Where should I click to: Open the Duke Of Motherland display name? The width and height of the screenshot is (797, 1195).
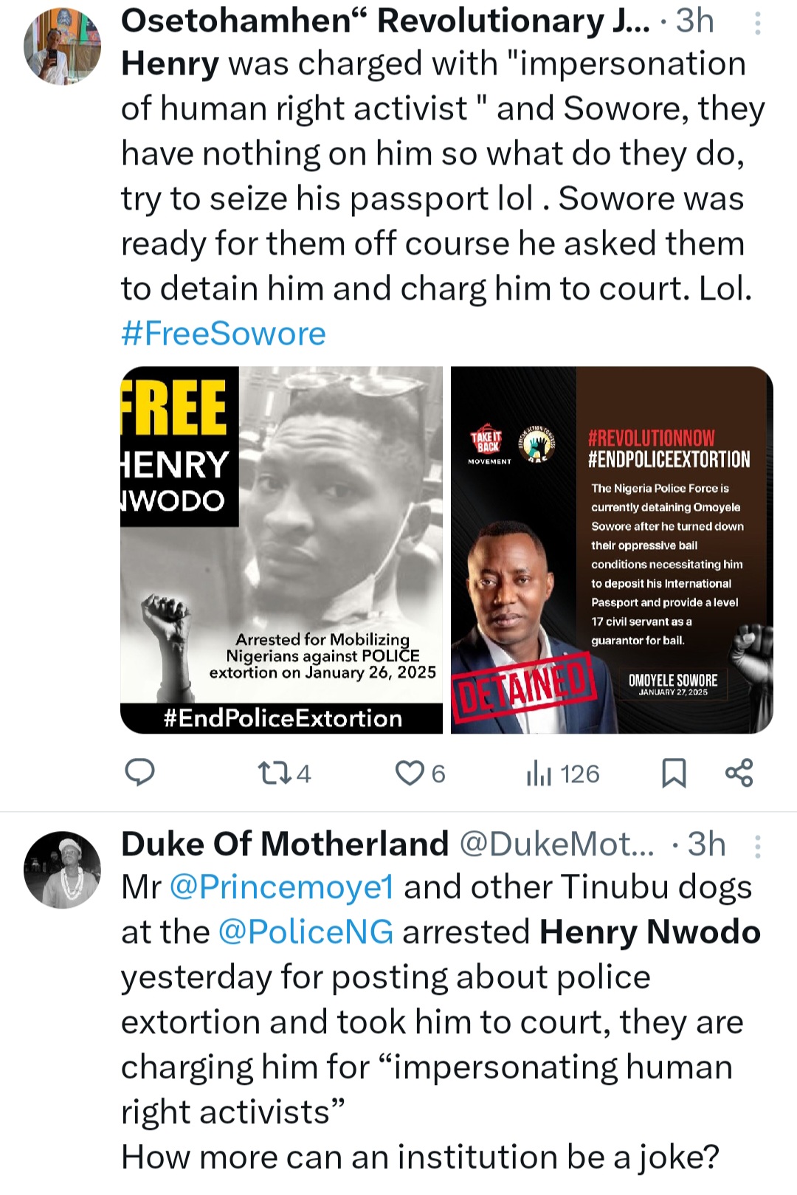pyautogui.click(x=285, y=844)
